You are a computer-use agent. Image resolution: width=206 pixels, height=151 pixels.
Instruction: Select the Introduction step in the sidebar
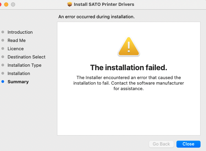20,32
